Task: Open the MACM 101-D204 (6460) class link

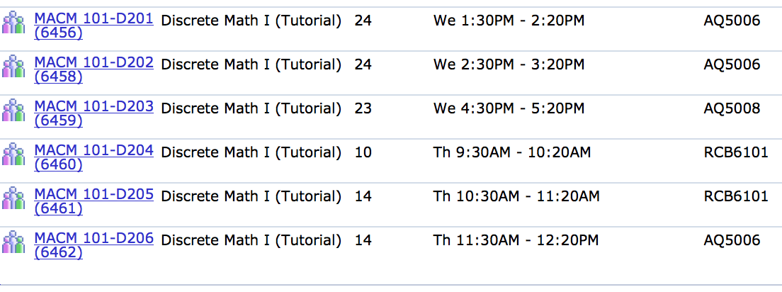Action: (x=93, y=158)
